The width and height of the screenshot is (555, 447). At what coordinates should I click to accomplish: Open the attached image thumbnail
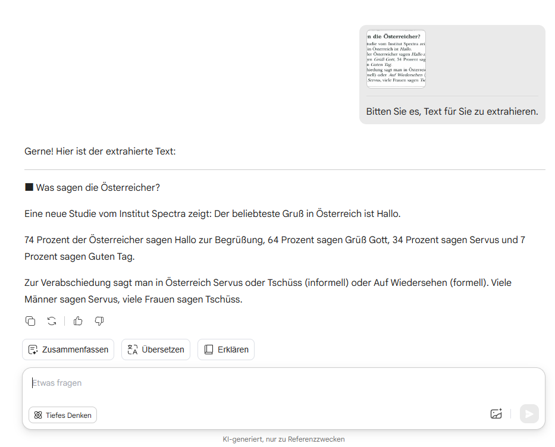pyautogui.click(x=396, y=59)
